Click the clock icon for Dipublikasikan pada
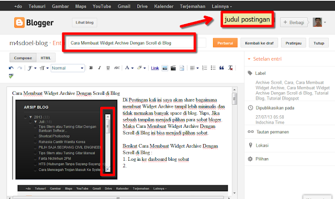335x199 pixels. [x=250, y=108]
